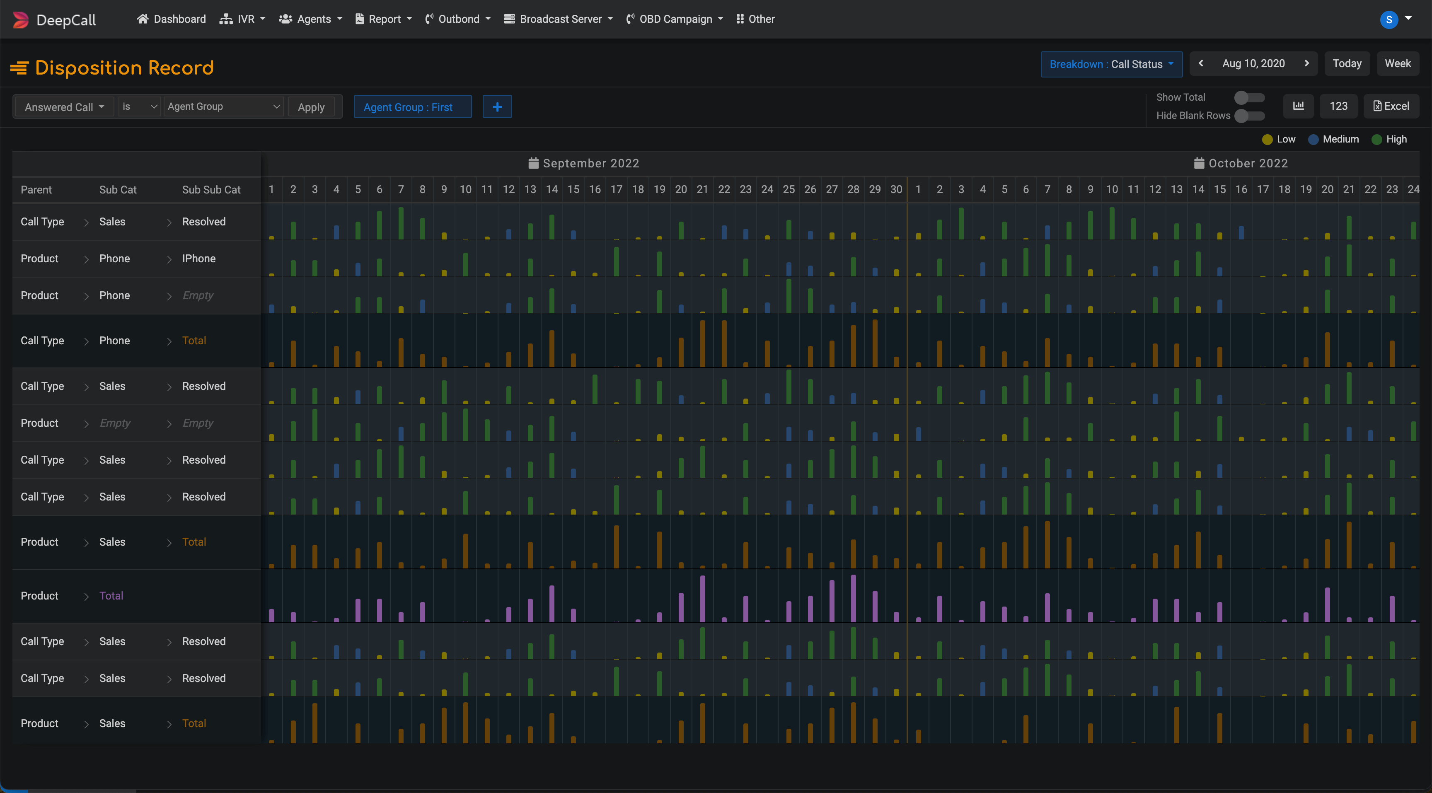Click the High legend color dot
The image size is (1432, 793).
(x=1376, y=140)
